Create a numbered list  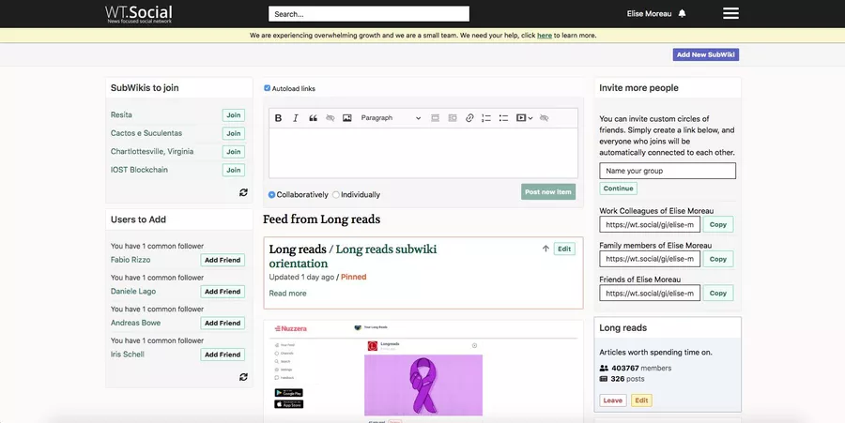click(486, 118)
